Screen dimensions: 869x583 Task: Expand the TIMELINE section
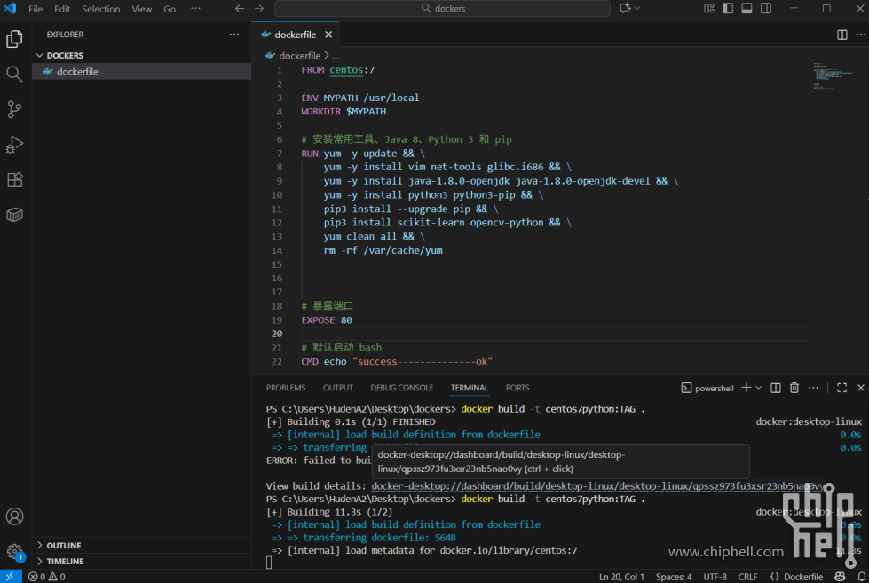click(x=65, y=562)
